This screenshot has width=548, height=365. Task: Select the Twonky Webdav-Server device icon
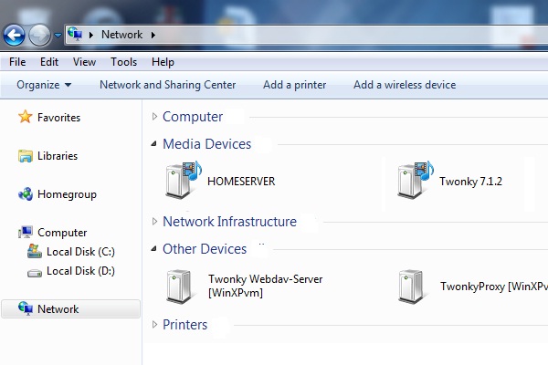click(x=181, y=286)
